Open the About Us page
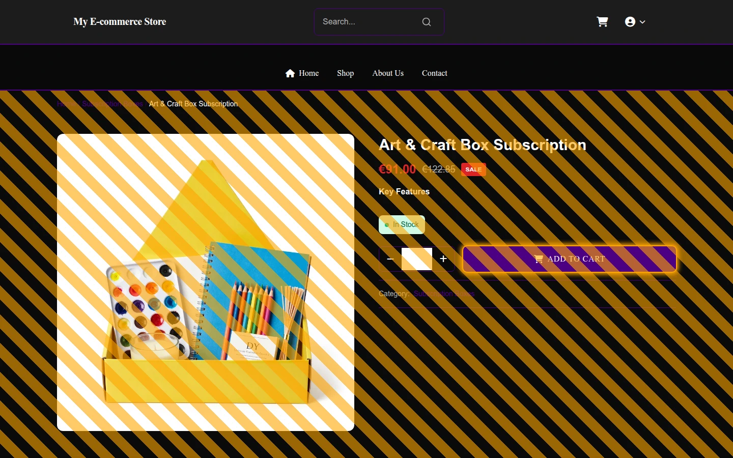Screen dimensions: 733x458 [388, 73]
